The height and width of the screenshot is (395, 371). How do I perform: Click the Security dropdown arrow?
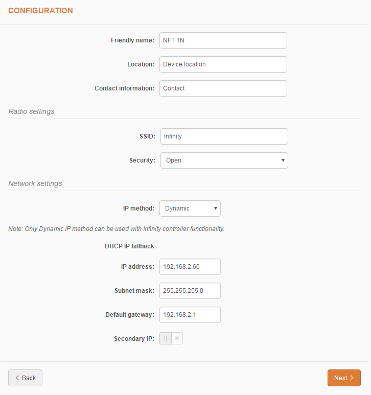283,160
